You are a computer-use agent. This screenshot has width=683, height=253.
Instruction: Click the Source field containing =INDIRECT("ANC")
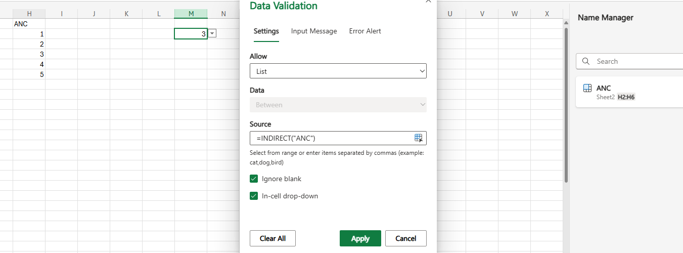(x=338, y=138)
